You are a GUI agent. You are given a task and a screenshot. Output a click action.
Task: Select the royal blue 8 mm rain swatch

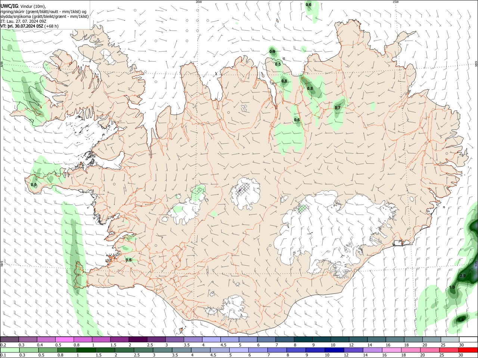(296, 350)
